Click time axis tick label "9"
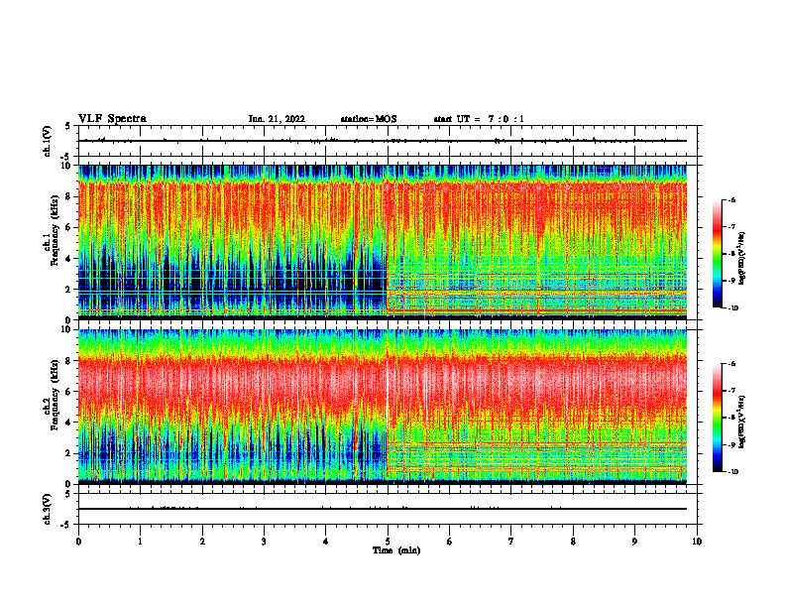The image size is (785, 607). [634, 542]
